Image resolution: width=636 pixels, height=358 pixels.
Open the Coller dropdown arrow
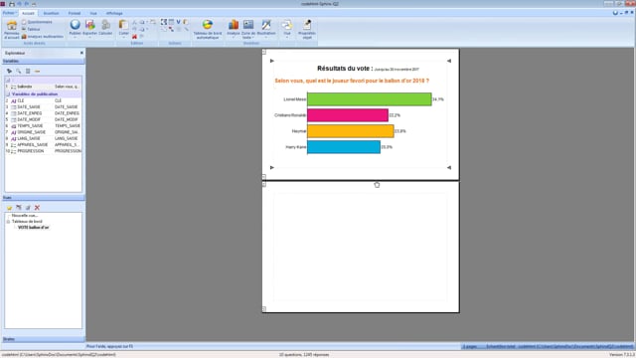point(123,37)
